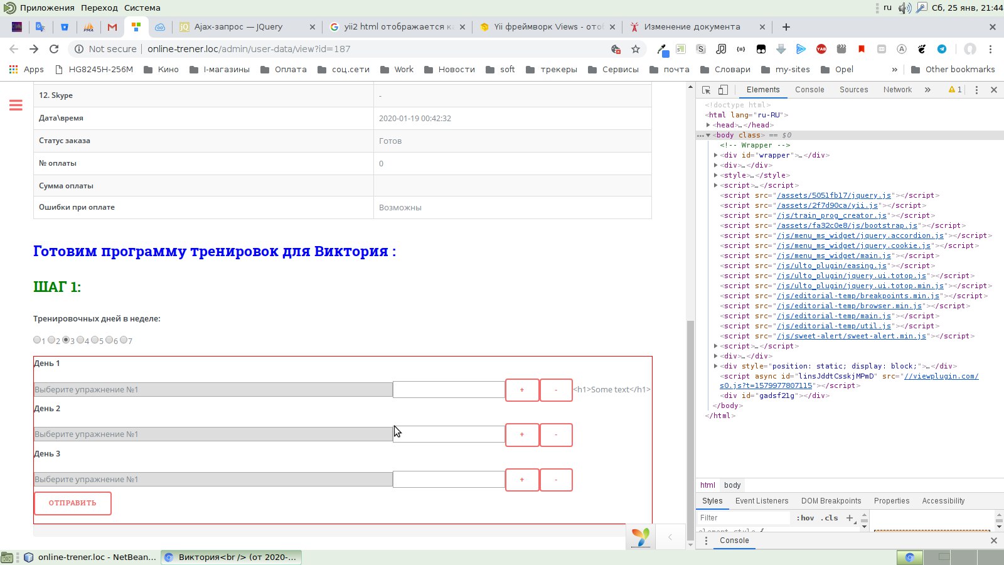Open the gray download arrow extension
This screenshot has width=1004, height=565.
[x=781, y=49]
